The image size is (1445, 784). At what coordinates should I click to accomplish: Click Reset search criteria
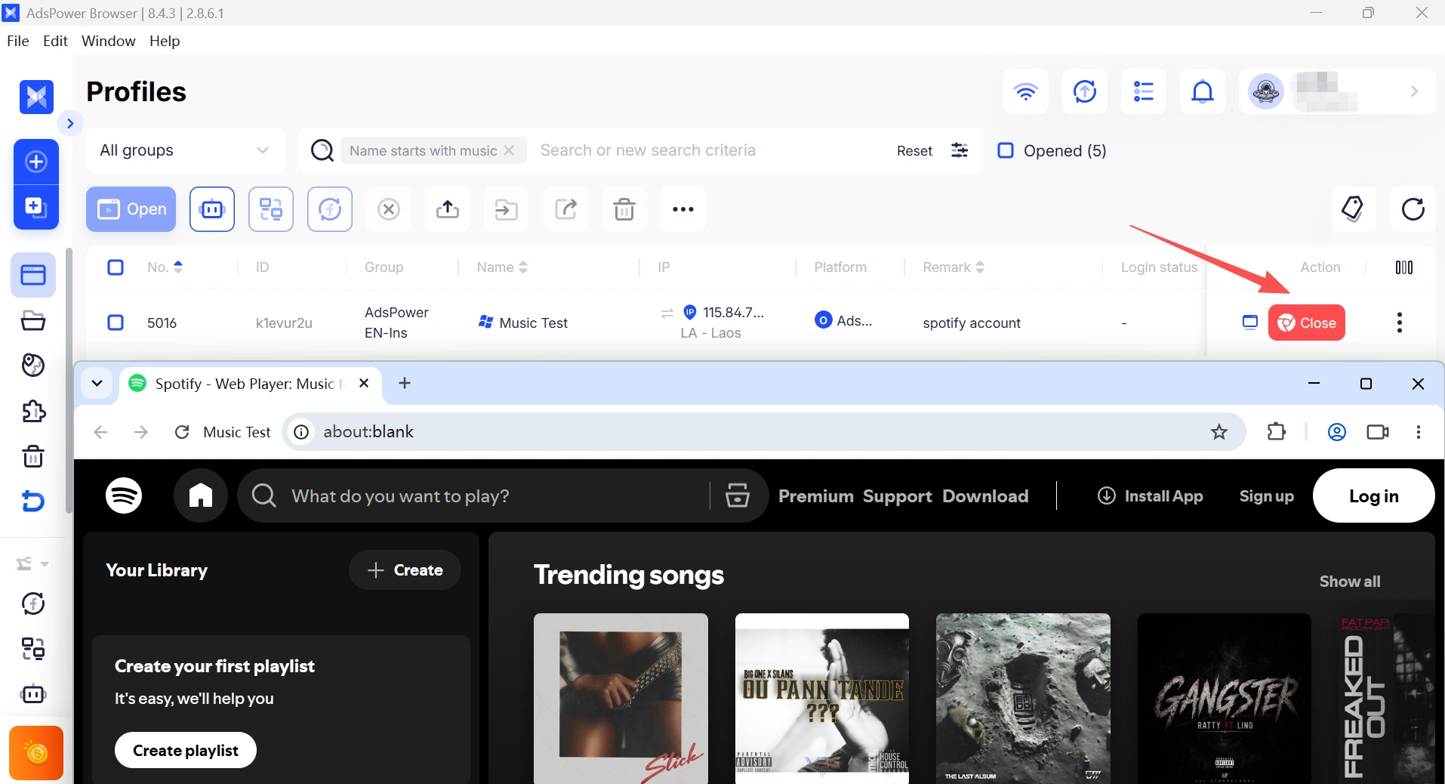[914, 150]
